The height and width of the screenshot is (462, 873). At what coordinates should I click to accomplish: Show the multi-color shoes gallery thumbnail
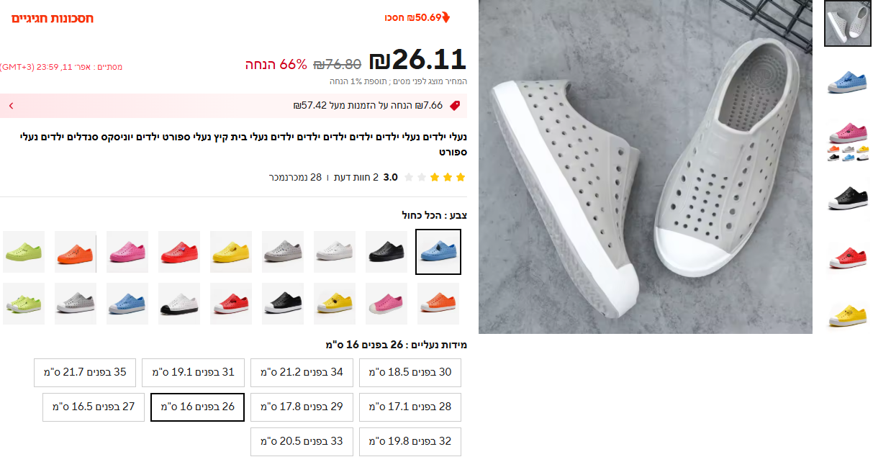click(847, 140)
